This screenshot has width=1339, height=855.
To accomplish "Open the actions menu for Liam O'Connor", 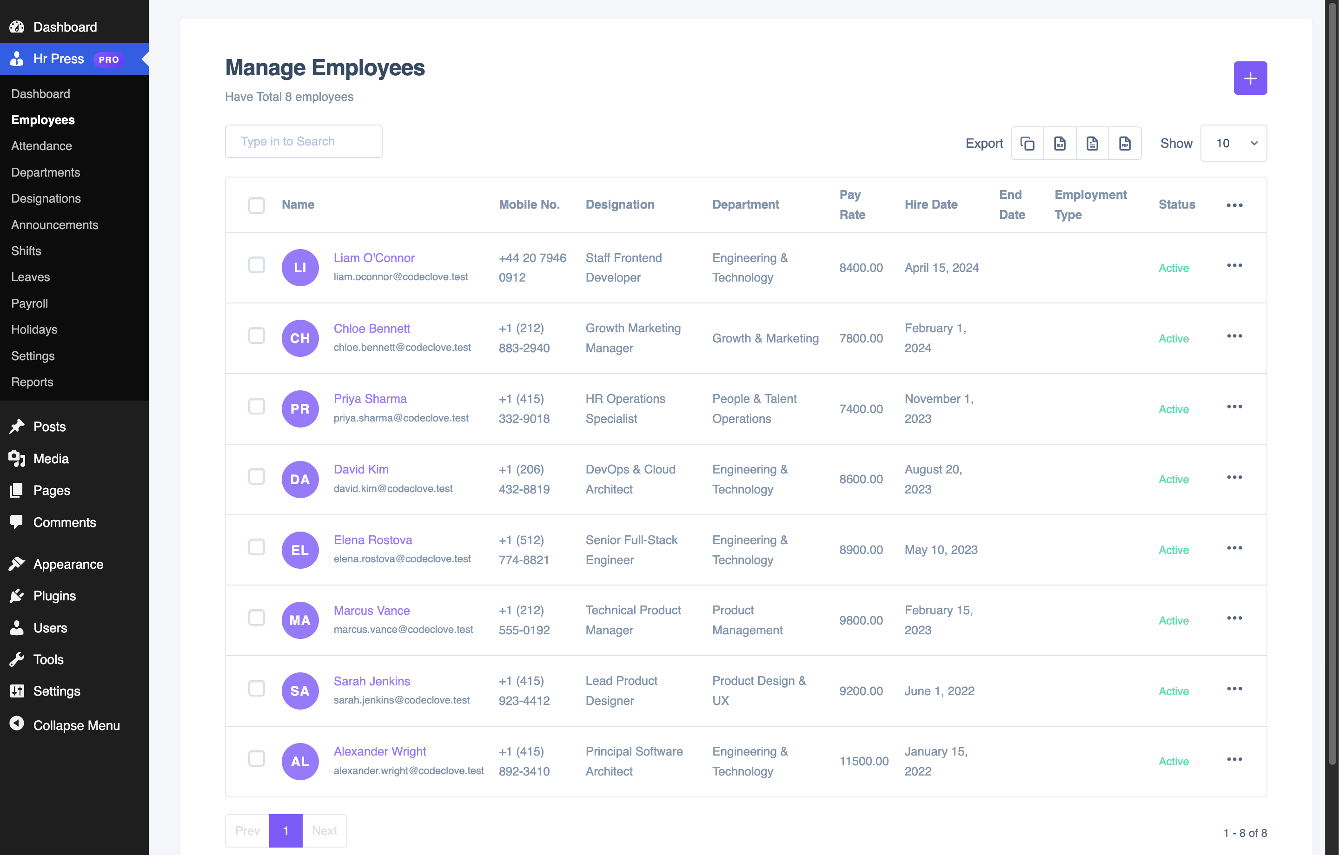I will 1234,266.
